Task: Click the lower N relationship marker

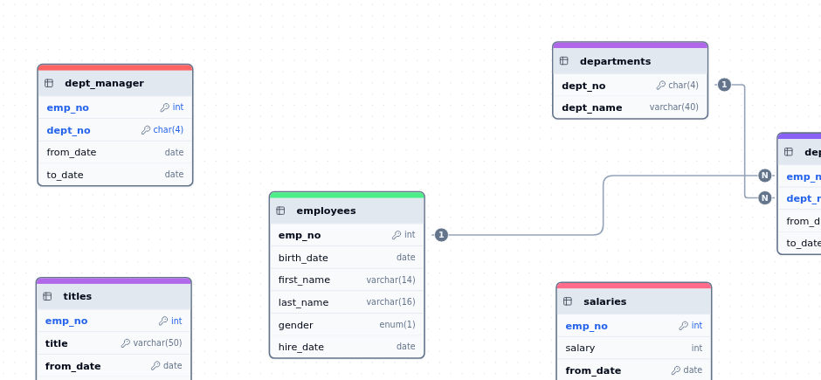Action: pyautogui.click(x=765, y=197)
